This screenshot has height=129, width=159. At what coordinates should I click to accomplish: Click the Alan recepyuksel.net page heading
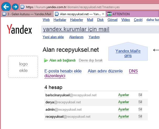71,50
